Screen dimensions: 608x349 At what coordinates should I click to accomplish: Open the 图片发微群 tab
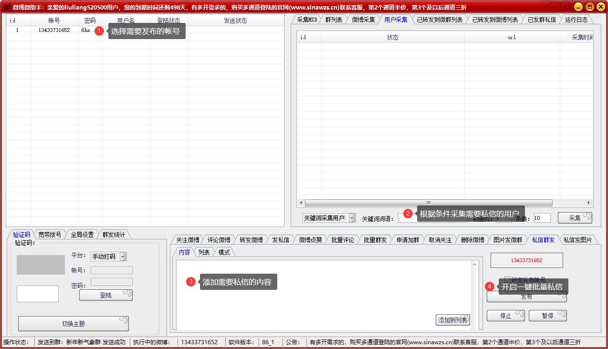pyautogui.click(x=508, y=240)
